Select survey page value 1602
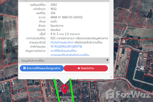The height and width of the screenshot is (102, 153). point(53,9)
